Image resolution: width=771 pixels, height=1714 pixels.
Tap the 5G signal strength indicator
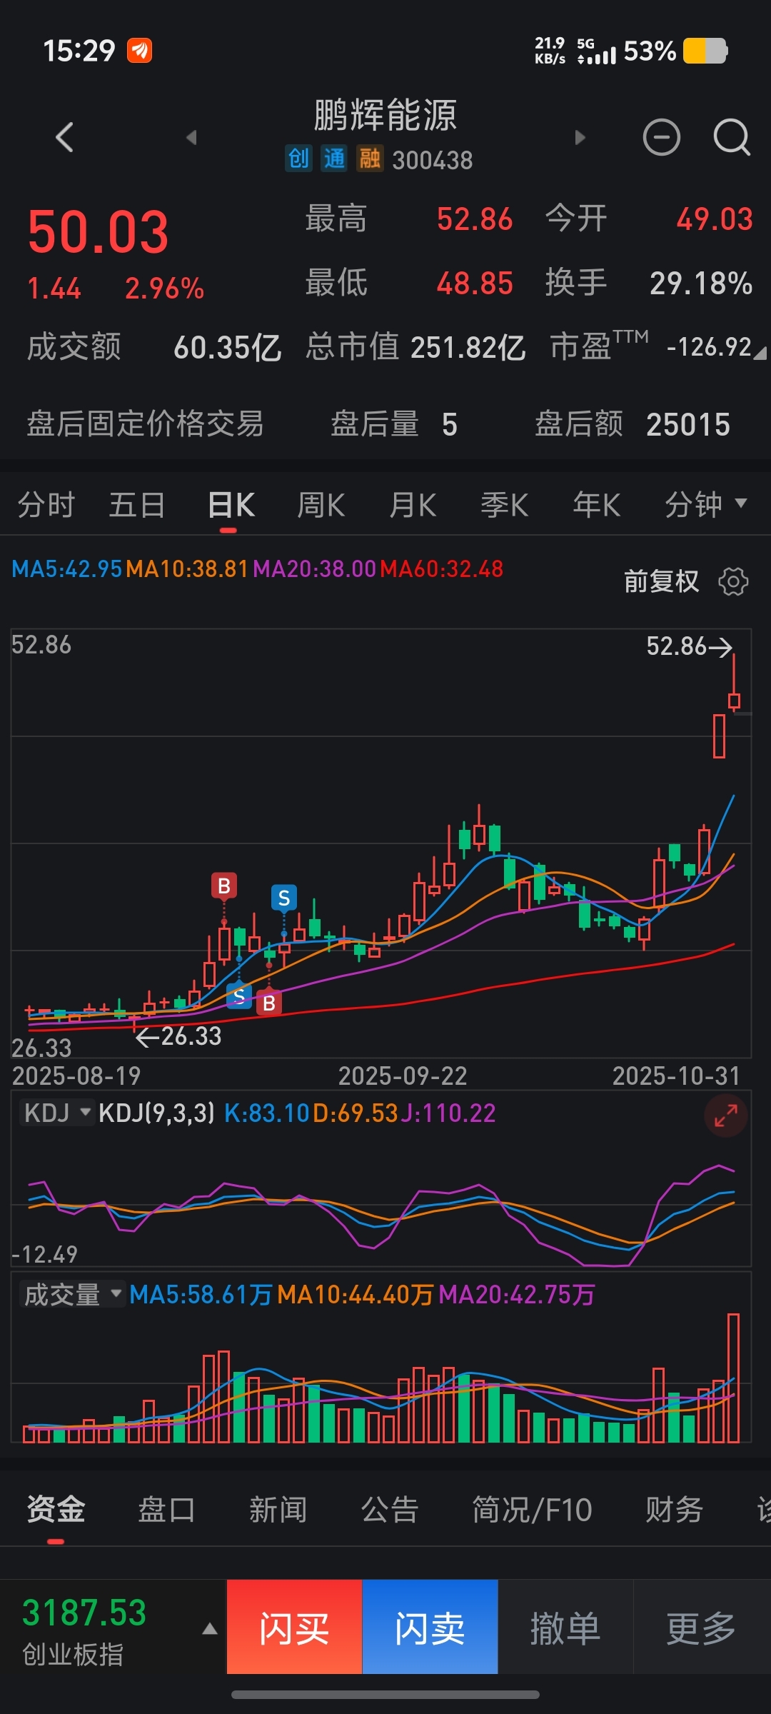pos(597,51)
